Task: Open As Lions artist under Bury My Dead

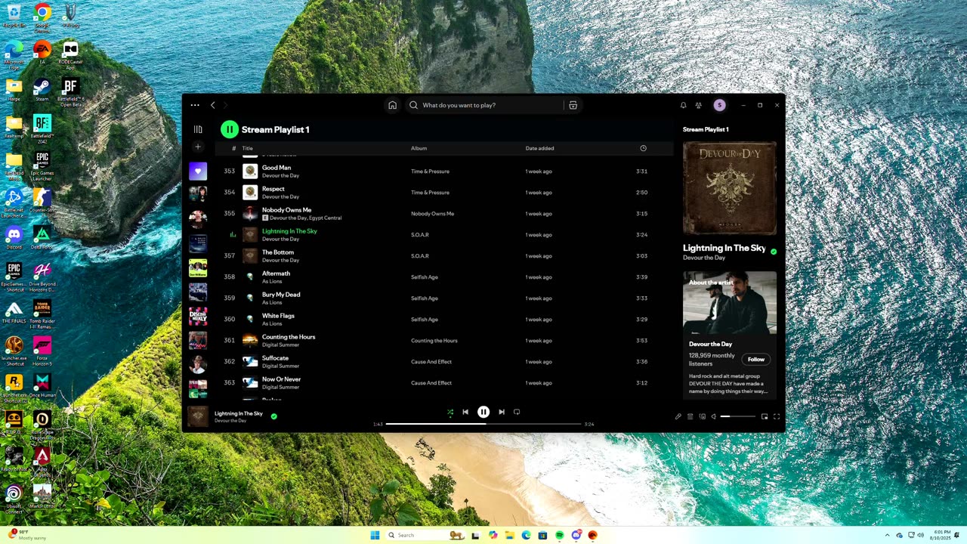Action: click(x=272, y=302)
